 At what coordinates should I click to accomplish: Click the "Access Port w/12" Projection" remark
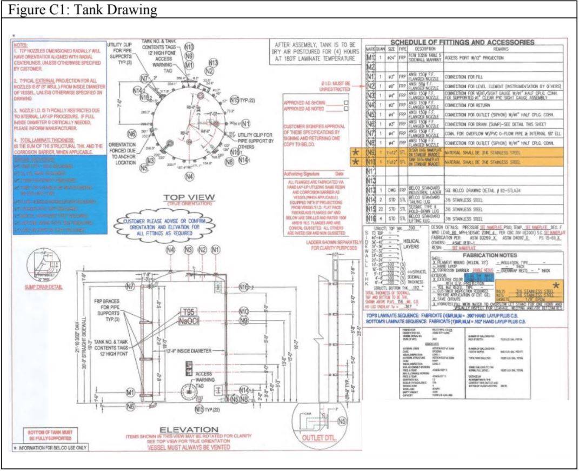coord(474,58)
